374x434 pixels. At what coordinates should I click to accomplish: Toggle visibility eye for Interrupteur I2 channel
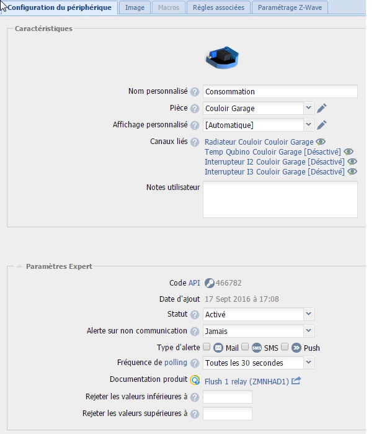click(x=352, y=161)
